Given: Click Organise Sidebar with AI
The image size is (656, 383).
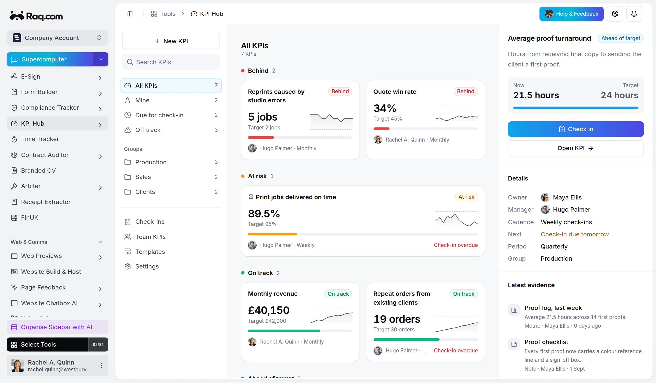Looking at the screenshot, I should (57, 327).
